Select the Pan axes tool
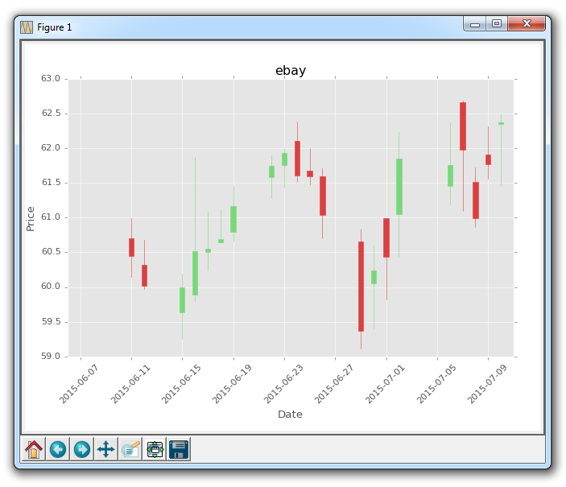This screenshot has width=566, height=487. (105, 449)
